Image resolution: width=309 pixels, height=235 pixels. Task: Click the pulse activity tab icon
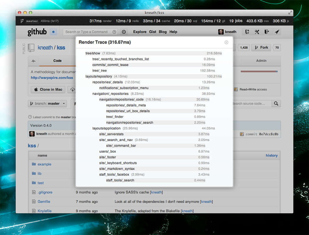coord(34,61)
